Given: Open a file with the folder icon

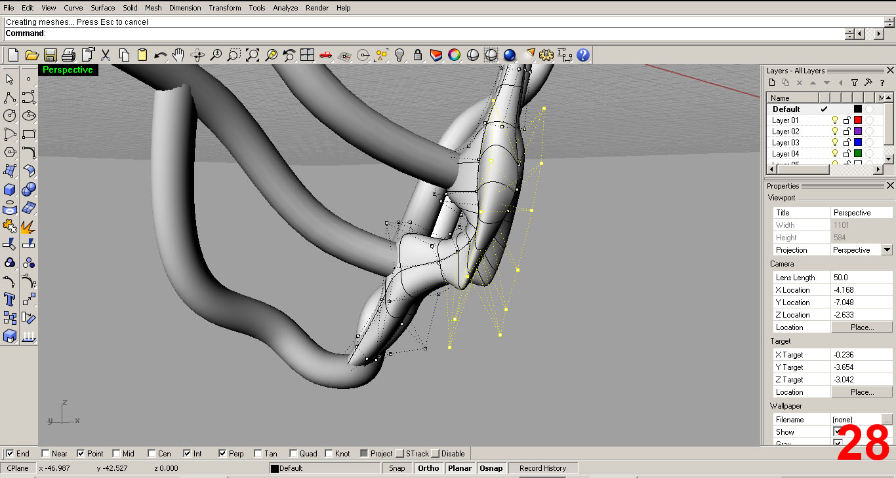Looking at the screenshot, I should 31,55.
